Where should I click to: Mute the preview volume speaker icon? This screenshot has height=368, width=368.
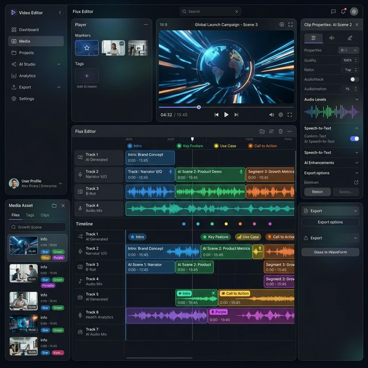point(271,114)
